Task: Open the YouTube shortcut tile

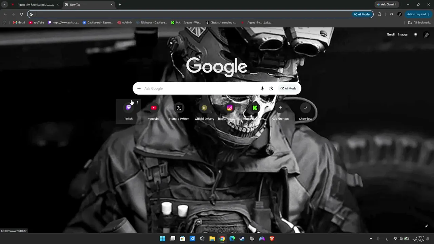Action: coord(154,111)
